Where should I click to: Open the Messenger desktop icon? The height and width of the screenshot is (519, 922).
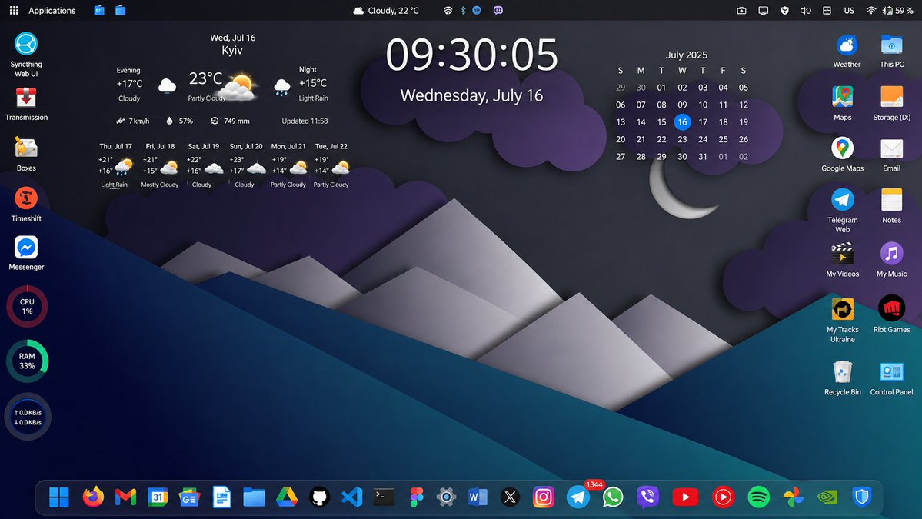pyautogui.click(x=26, y=253)
